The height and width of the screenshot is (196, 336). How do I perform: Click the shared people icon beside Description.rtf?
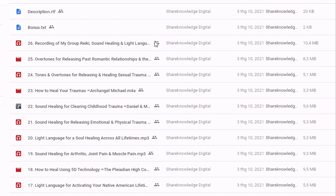coord(61,11)
